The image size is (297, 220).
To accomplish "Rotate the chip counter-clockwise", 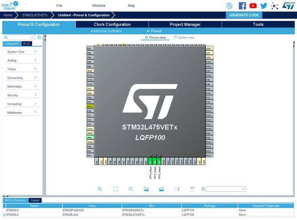I will click(162, 189).
